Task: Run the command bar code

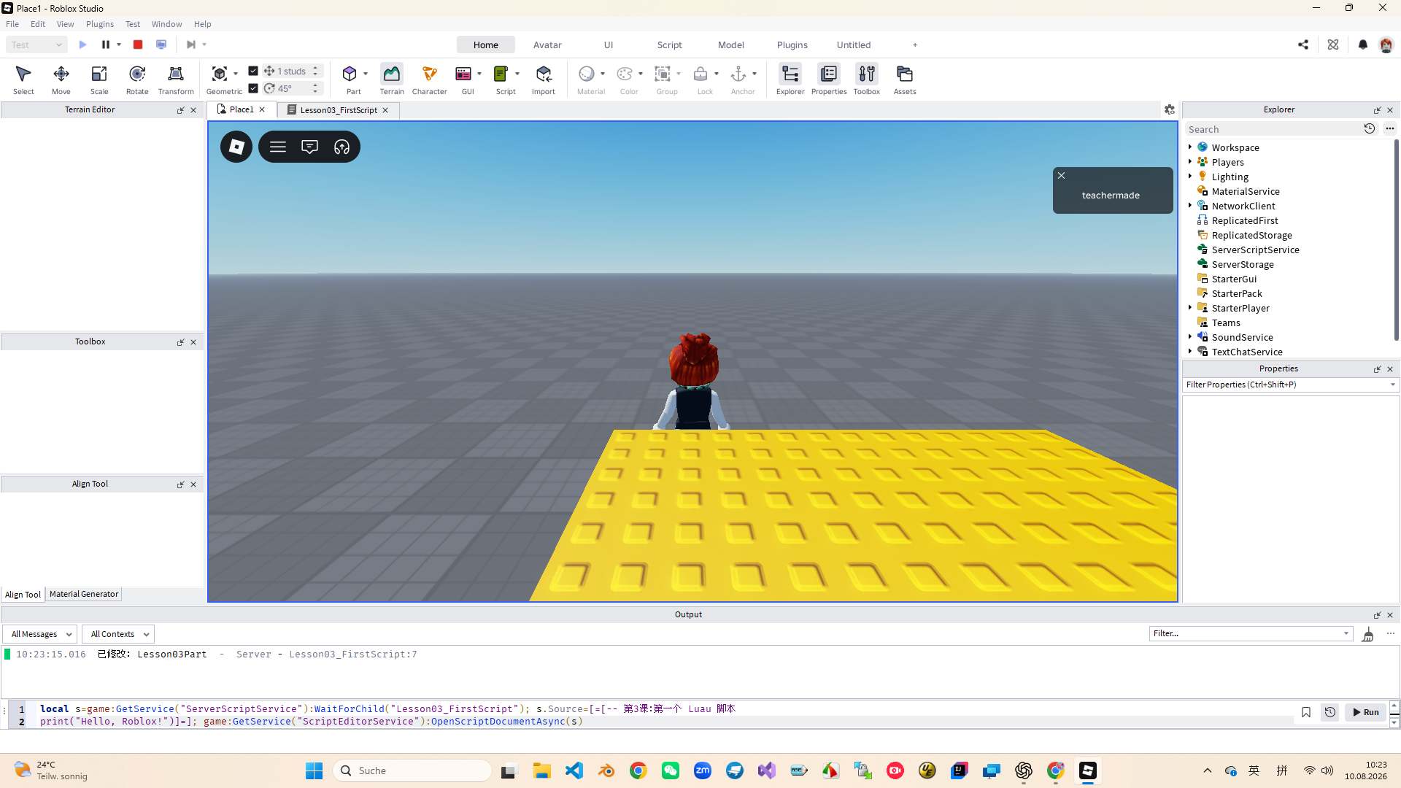Action: point(1365,712)
